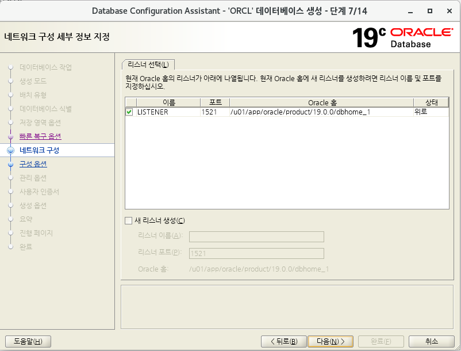Viewport: 461px width, 351px height.
Task: Select the LISTENER name cell
Action: (x=168, y=112)
